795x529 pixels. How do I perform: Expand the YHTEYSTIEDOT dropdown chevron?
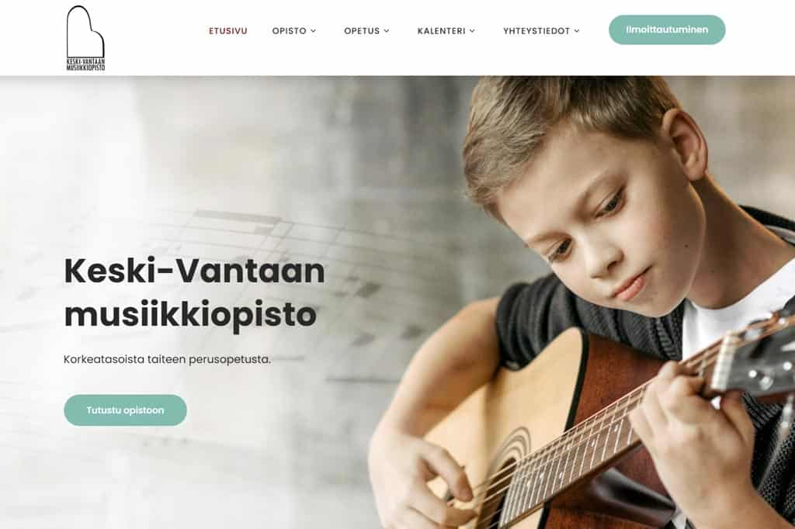(x=577, y=31)
